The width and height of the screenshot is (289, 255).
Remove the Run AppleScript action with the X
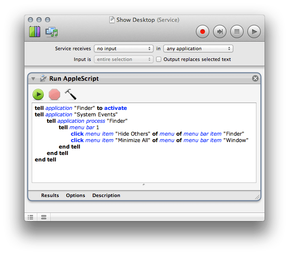[x=255, y=79]
